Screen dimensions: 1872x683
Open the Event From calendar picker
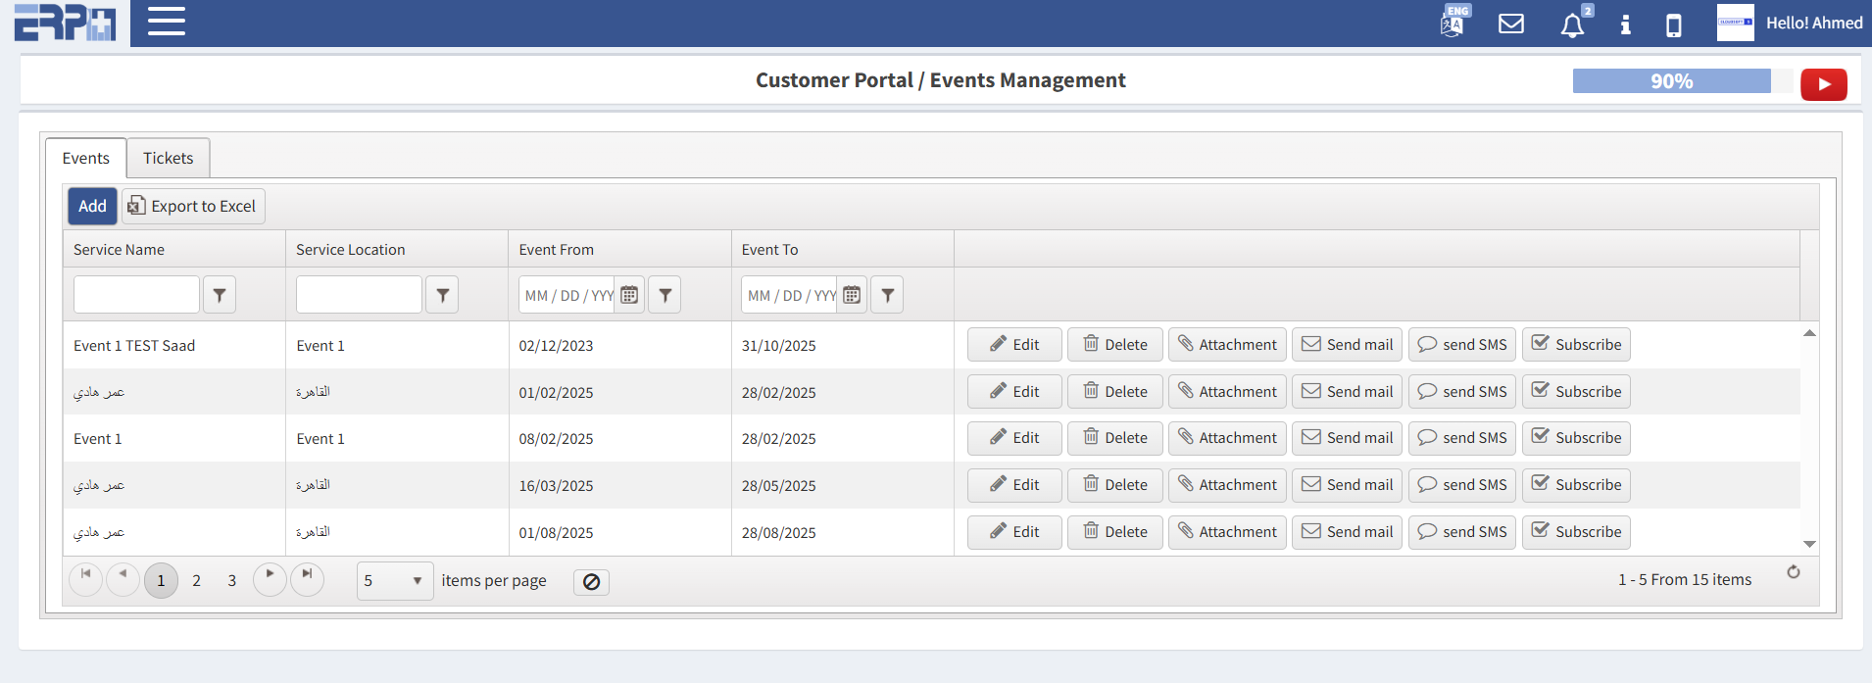click(x=629, y=295)
